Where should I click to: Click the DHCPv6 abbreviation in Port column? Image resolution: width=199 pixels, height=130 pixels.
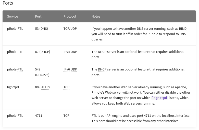point(42,75)
